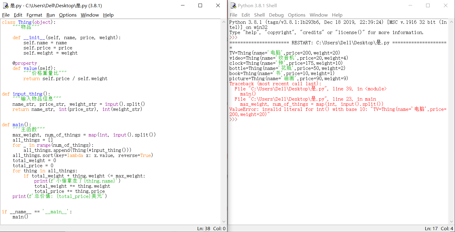Open the Options menu in Python Shell
This screenshot has height=232, width=455.
(x=297, y=15)
